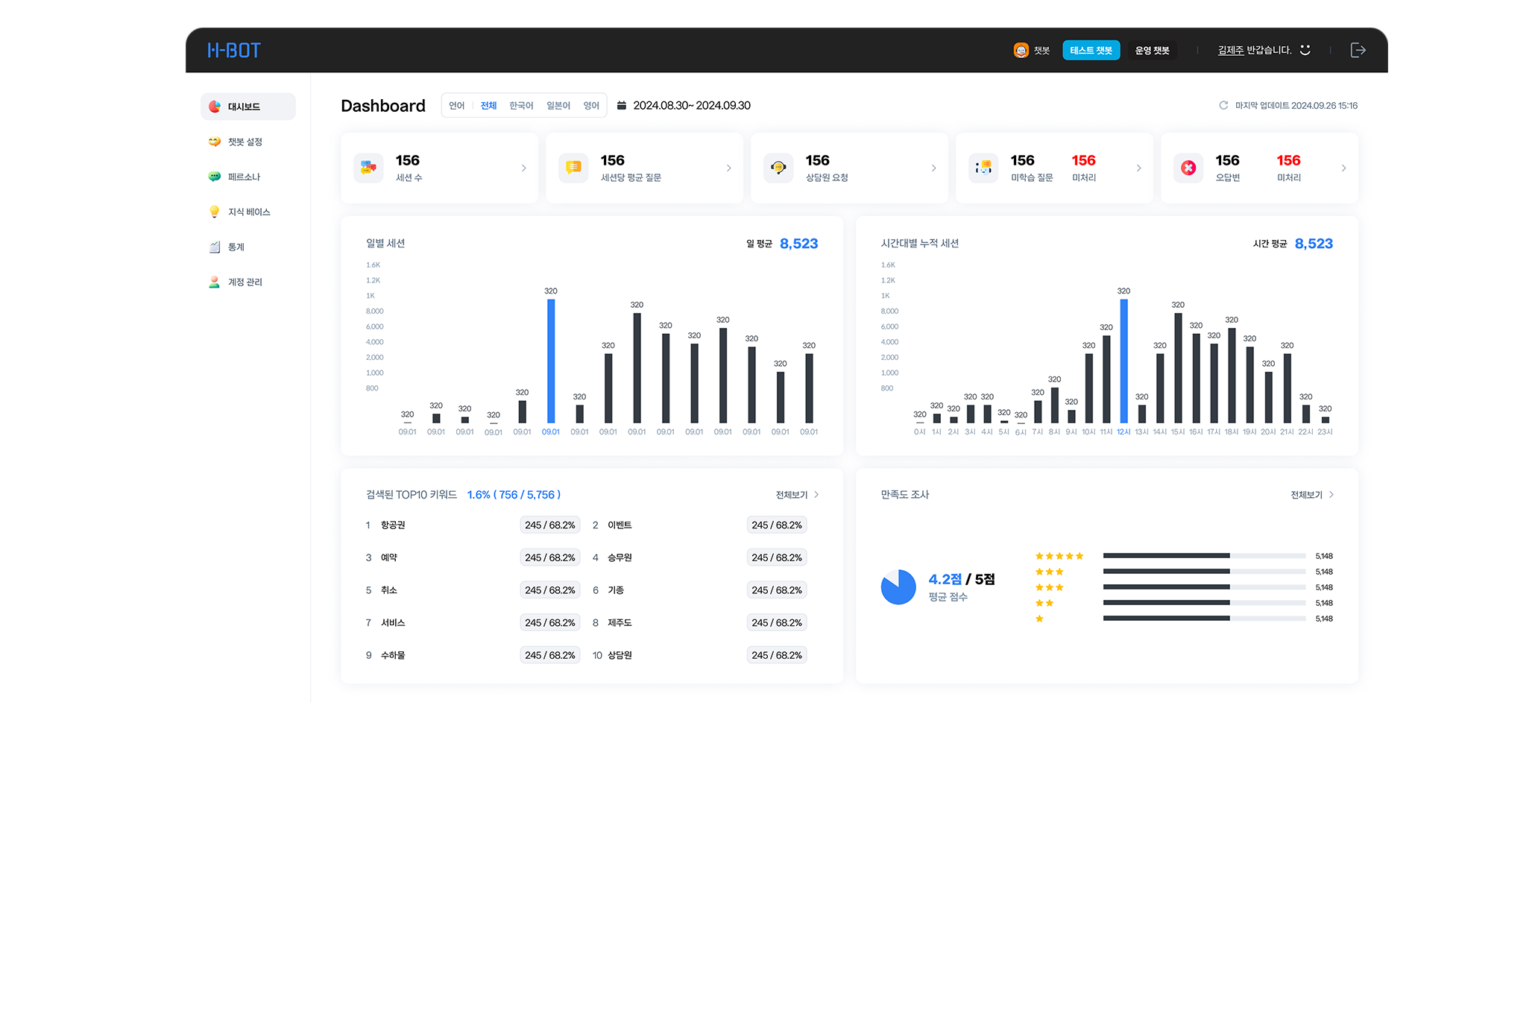Open the 오답변 card via its chevron
This screenshot has width=1538, height=1015.
pos(1344,168)
